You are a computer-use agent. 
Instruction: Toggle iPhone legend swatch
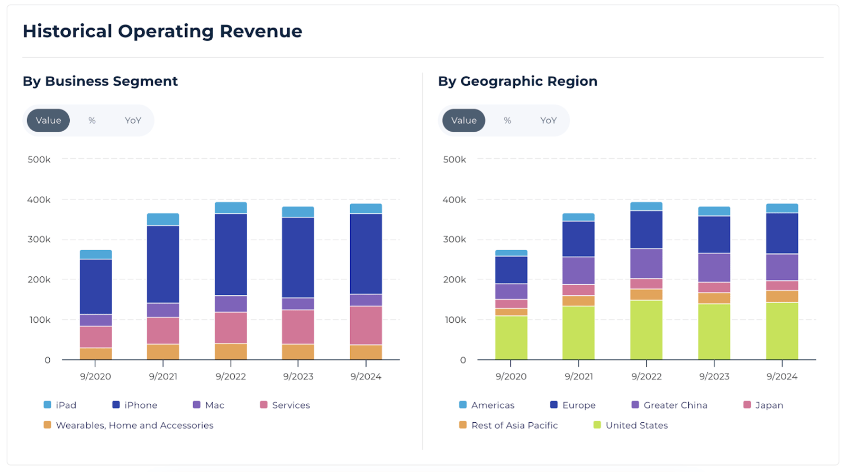[116, 405]
